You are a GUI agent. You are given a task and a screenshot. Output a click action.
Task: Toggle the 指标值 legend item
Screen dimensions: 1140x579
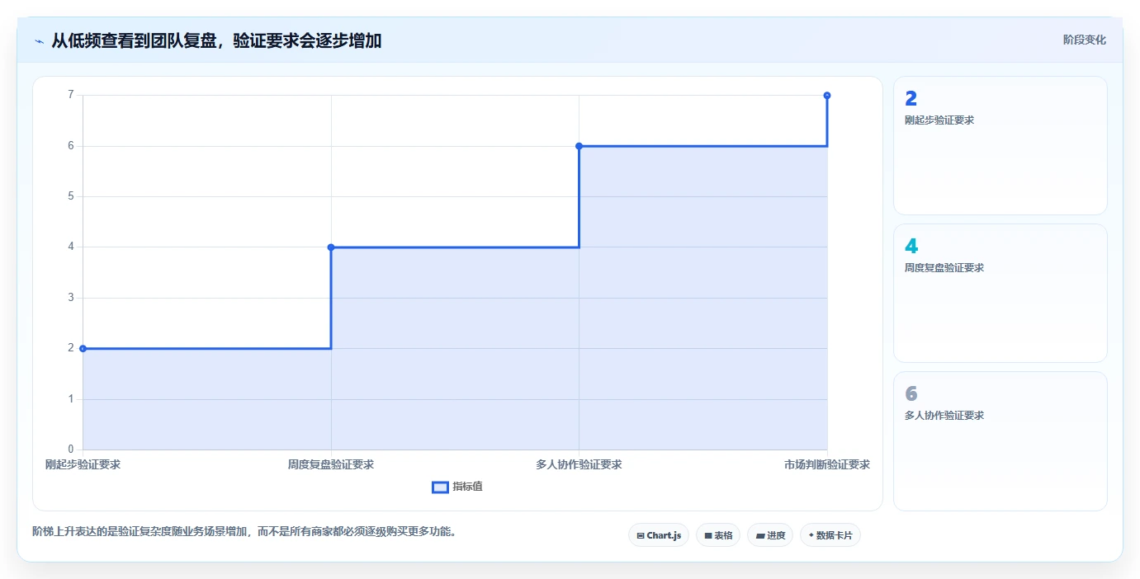[457, 487]
